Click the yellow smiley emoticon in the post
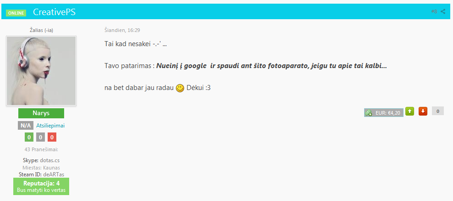 point(180,88)
